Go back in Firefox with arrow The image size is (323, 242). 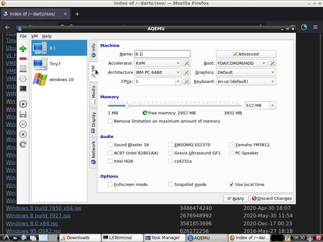pyautogui.click(x=8, y=27)
